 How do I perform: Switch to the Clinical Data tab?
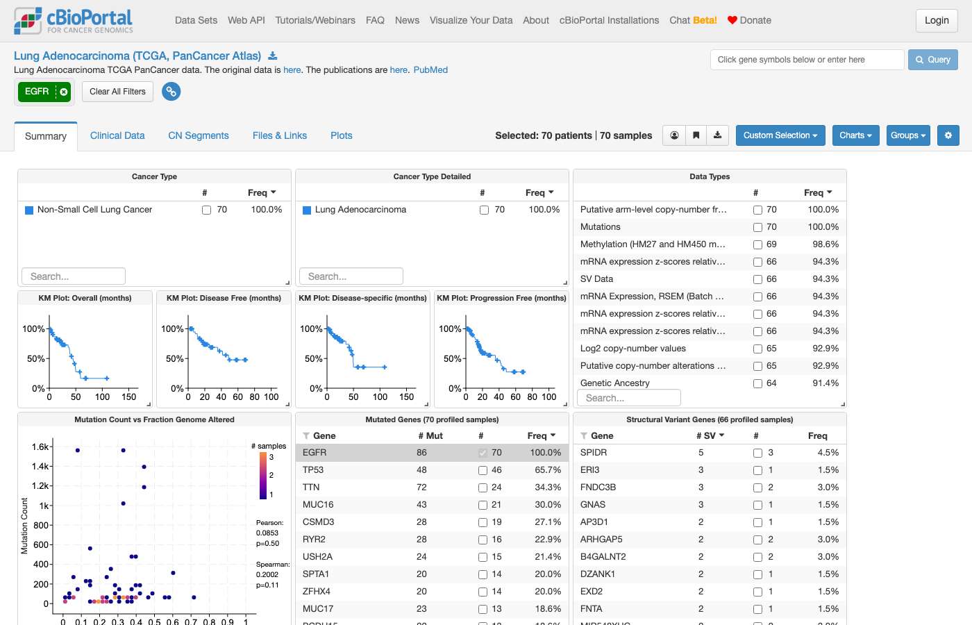coord(117,135)
